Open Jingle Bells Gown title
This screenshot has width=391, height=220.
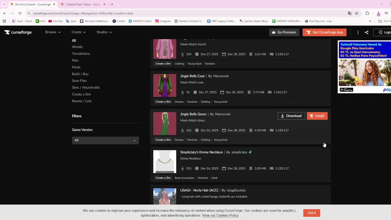click(193, 114)
